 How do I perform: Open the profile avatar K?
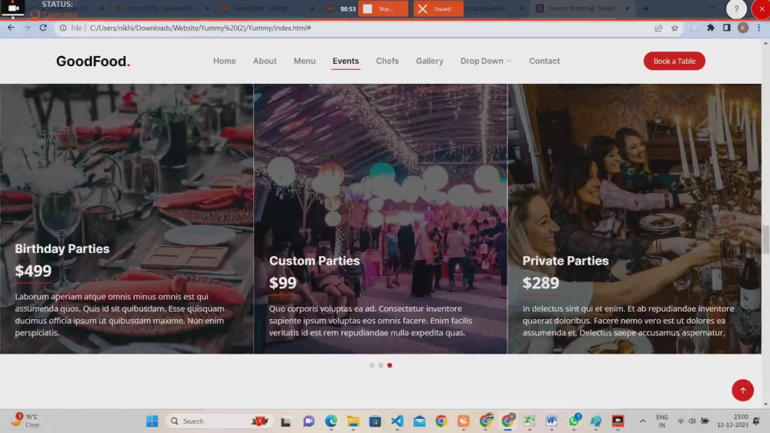(743, 28)
